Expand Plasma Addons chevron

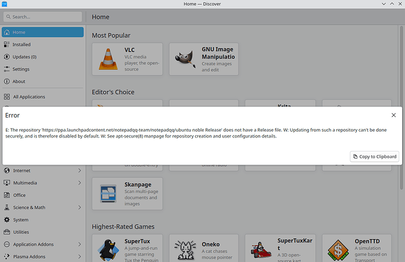pyautogui.click(x=80, y=257)
